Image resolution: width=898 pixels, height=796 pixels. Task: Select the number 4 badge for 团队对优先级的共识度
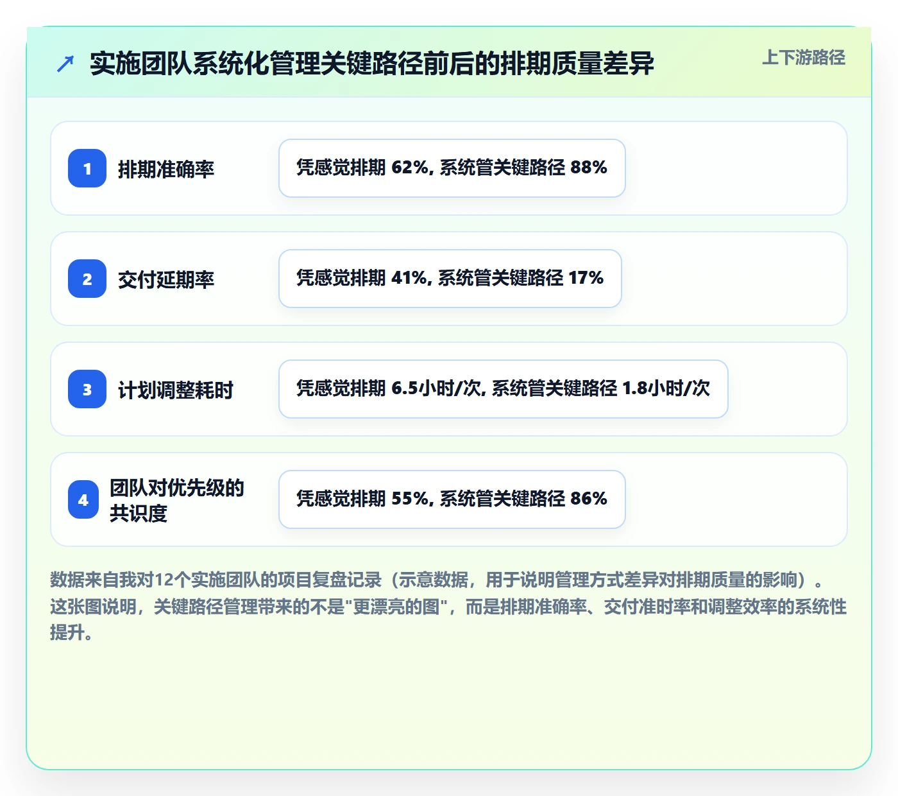83,499
